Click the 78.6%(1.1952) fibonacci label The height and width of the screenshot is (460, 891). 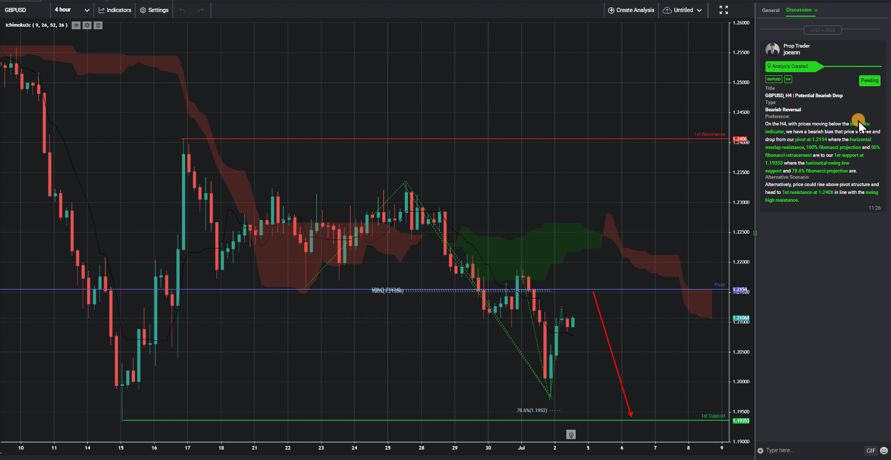(x=532, y=410)
